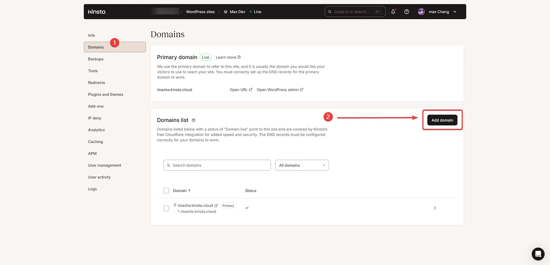Image resolution: width=550 pixels, height=265 pixels.
Task: Open Max Dev breadcrumb
Action: tap(238, 12)
